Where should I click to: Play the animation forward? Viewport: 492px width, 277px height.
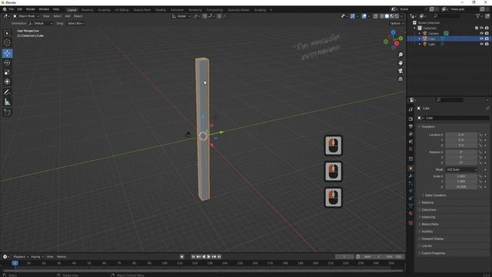[x=208, y=256]
